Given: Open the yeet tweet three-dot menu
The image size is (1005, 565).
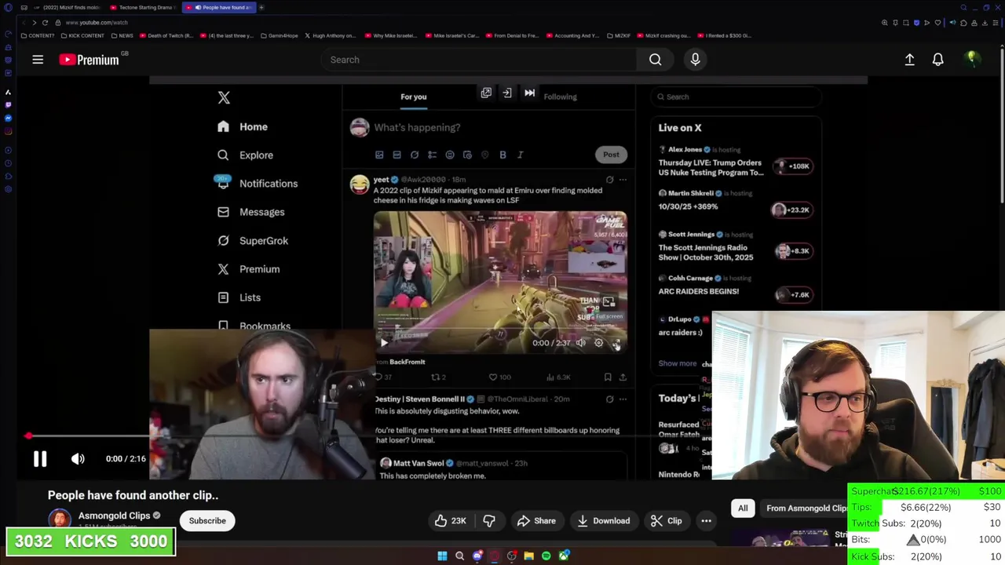Looking at the screenshot, I should [623, 180].
